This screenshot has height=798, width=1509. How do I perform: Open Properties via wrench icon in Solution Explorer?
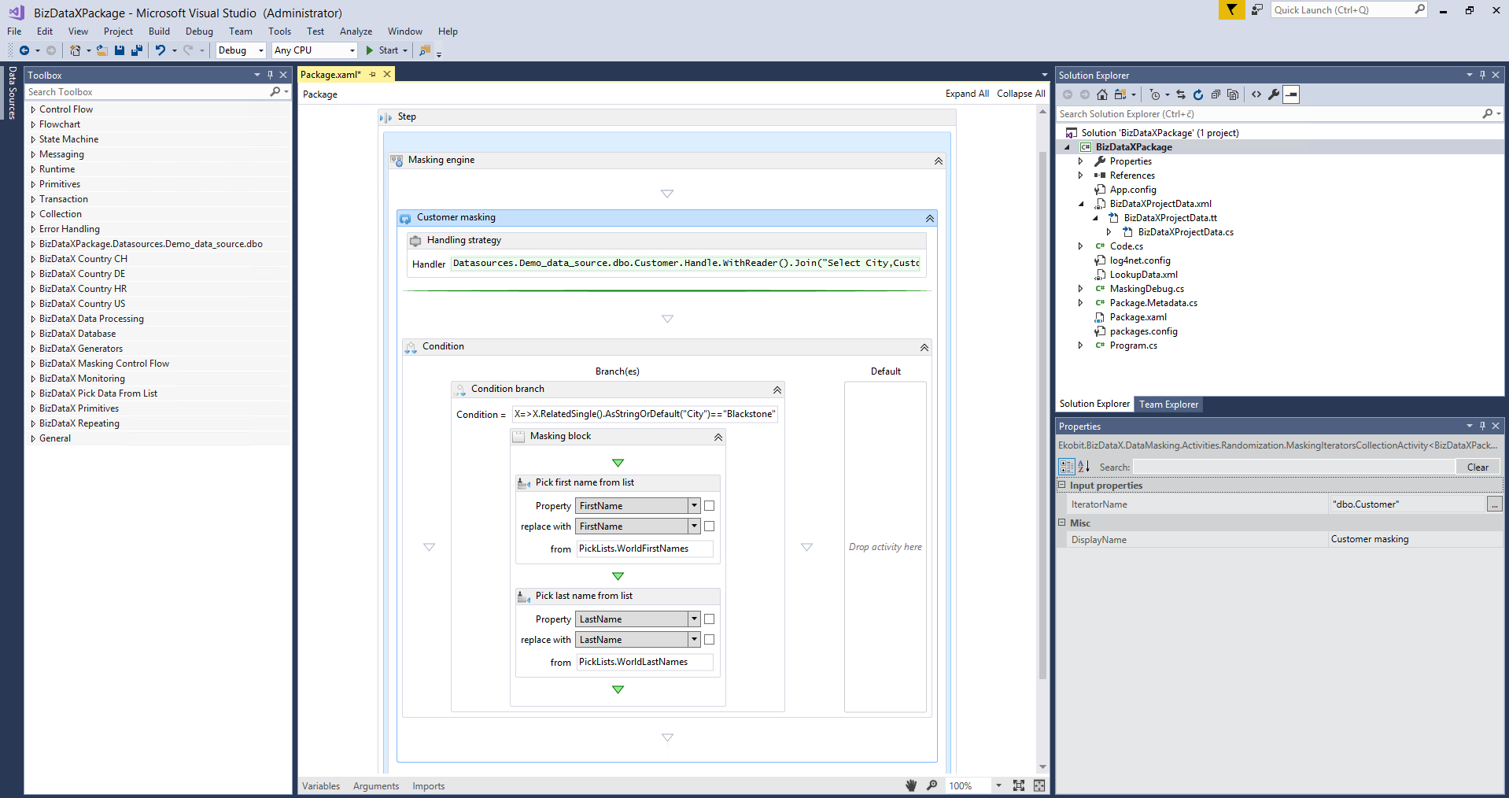(1274, 94)
